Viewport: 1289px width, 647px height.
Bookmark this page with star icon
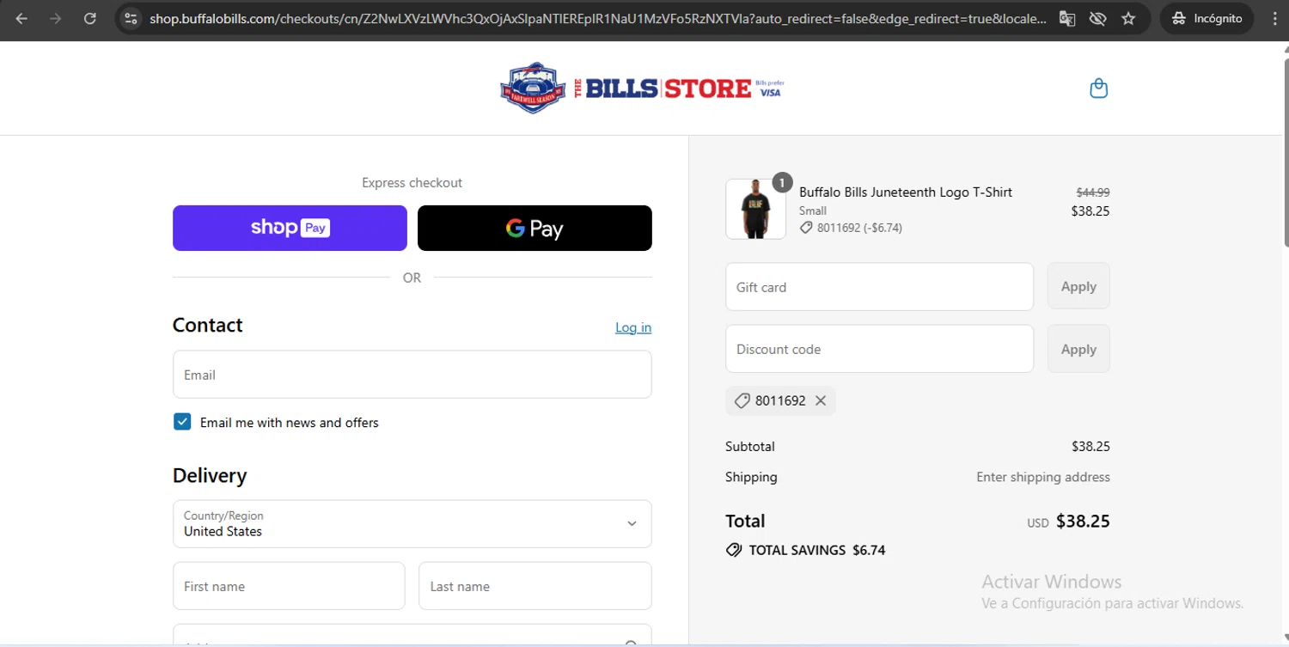tap(1128, 18)
